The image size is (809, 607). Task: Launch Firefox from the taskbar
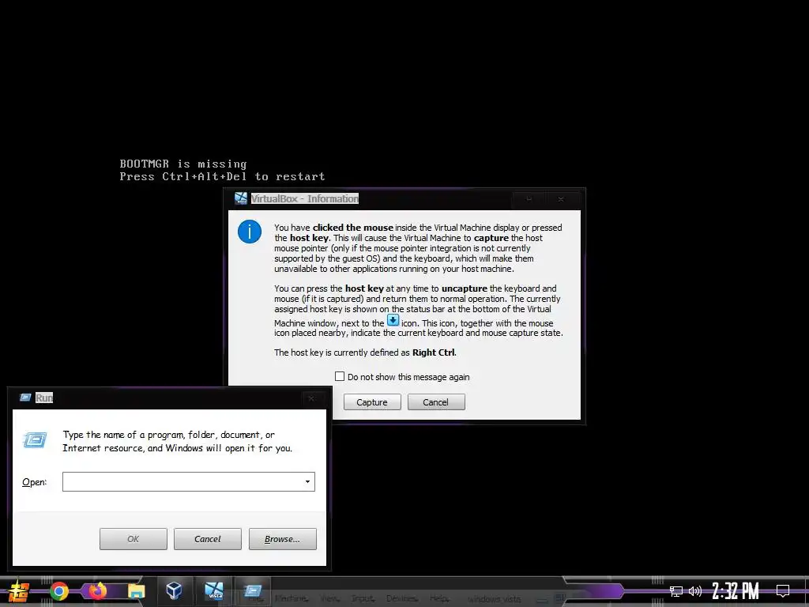point(97,590)
